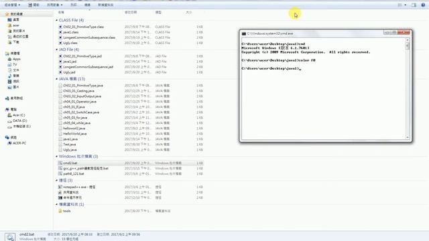Viewport: 429px width, 241px height.
Task: Click cmd2.bat thumbnail in the details pane
Action: click(10, 236)
